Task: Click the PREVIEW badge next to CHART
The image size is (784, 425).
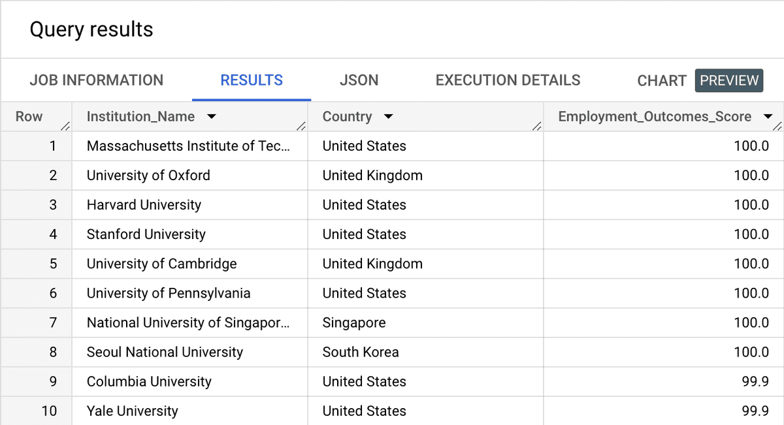Action: (x=729, y=80)
